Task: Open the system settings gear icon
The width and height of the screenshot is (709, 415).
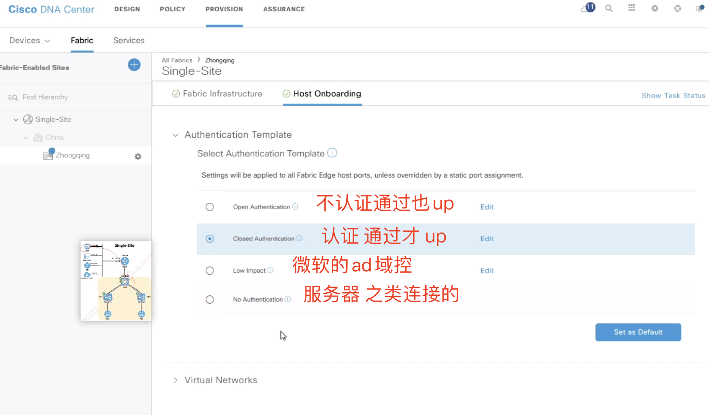Action: tap(655, 8)
